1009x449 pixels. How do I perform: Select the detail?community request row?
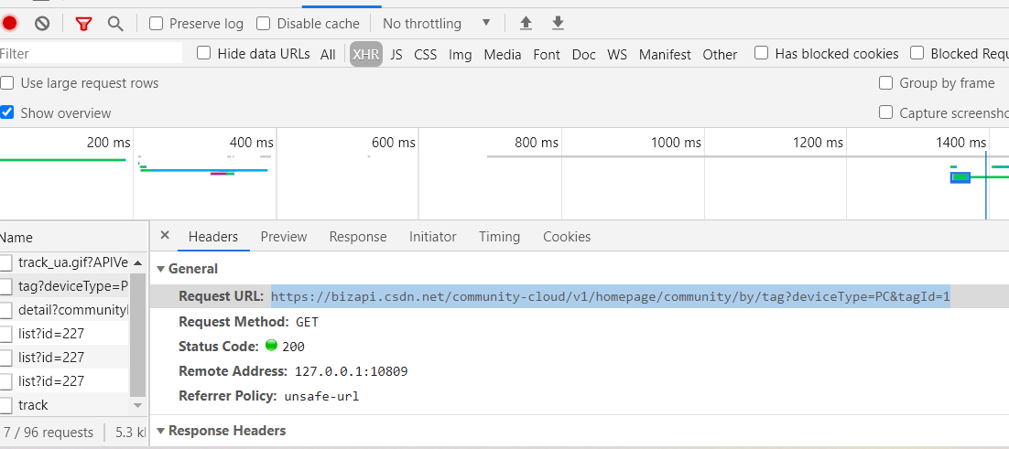click(x=65, y=310)
